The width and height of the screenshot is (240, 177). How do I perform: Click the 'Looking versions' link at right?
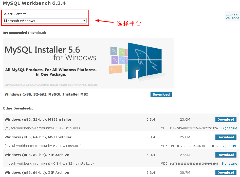click(233, 16)
